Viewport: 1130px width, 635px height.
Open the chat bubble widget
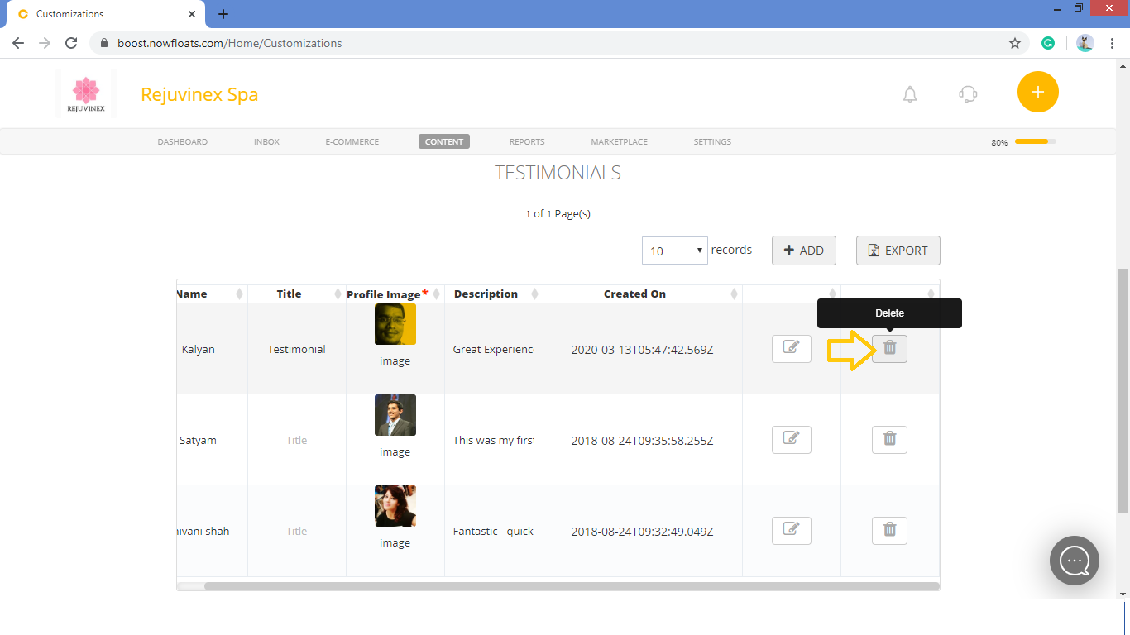(x=1075, y=561)
